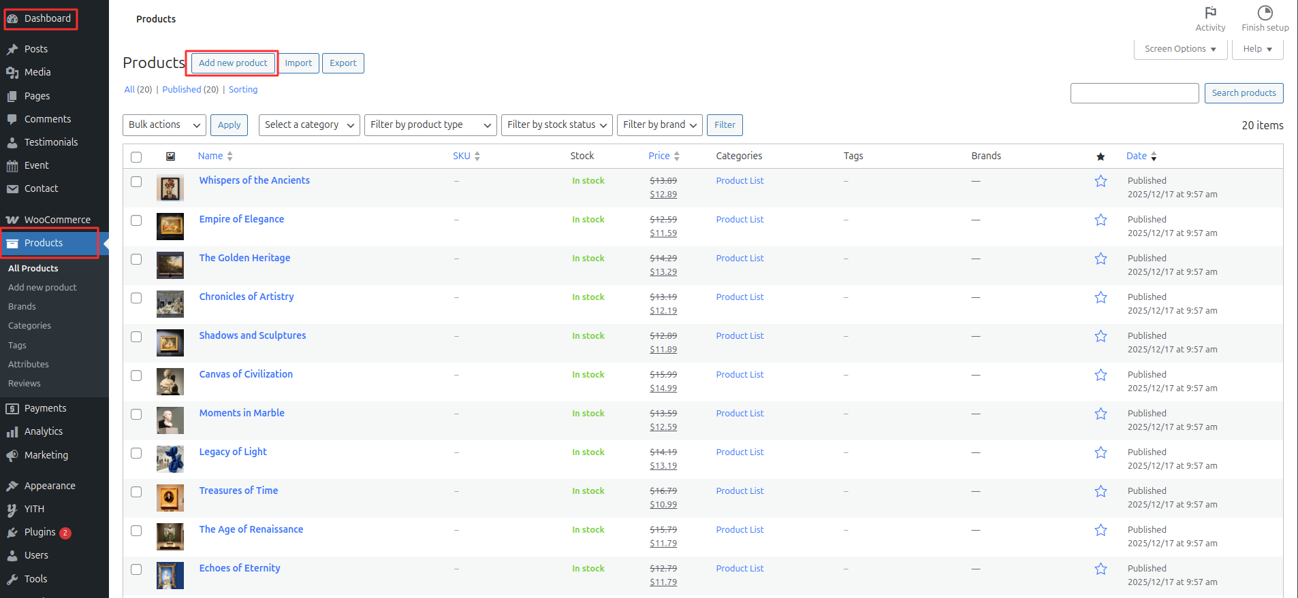This screenshot has width=1298, height=598.
Task: Open the Finish setup progress icon
Action: click(1265, 13)
